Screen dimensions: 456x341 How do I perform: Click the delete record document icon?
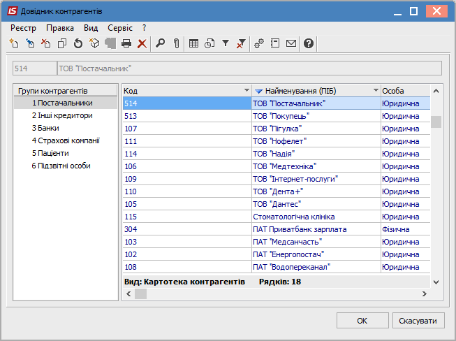[x=45, y=43]
